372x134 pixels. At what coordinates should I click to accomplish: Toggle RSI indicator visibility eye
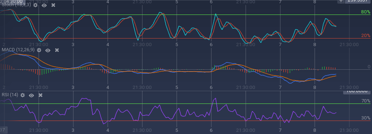[31, 95]
